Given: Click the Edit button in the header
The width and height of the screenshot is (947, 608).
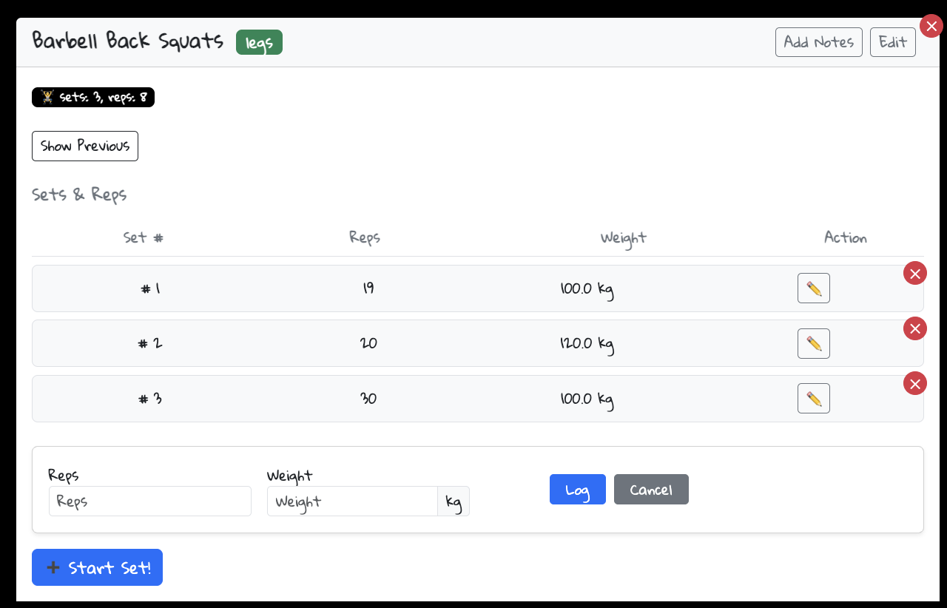Looking at the screenshot, I should click(x=892, y=42).
